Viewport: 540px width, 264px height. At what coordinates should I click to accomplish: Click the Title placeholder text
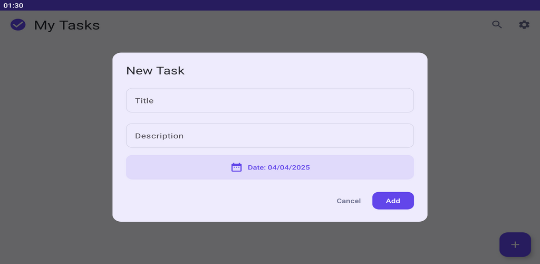tap(144, 101)
